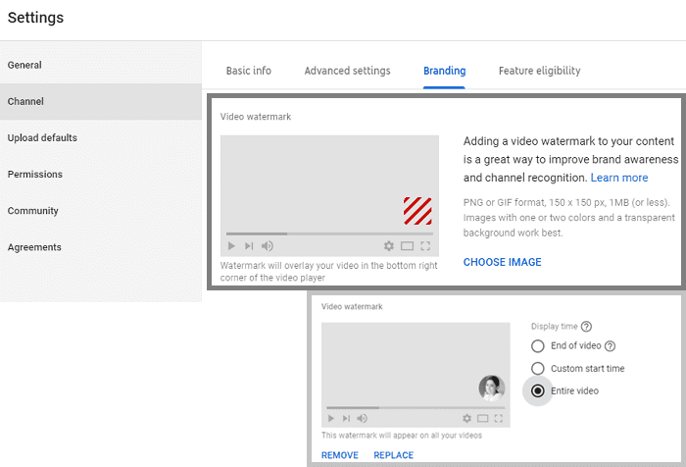Click the portrait watermark photo in preview
The image size is (686, 467).
tap(491, 388)
